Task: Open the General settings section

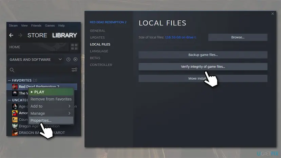Action: click(97, 31)
